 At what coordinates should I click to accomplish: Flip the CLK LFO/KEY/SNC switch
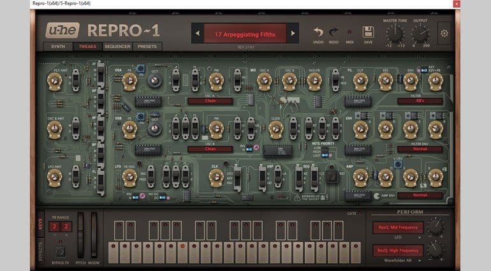click(x=237, y=178)
